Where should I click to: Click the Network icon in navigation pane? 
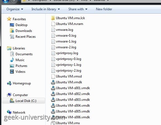(x=9, y=112)
